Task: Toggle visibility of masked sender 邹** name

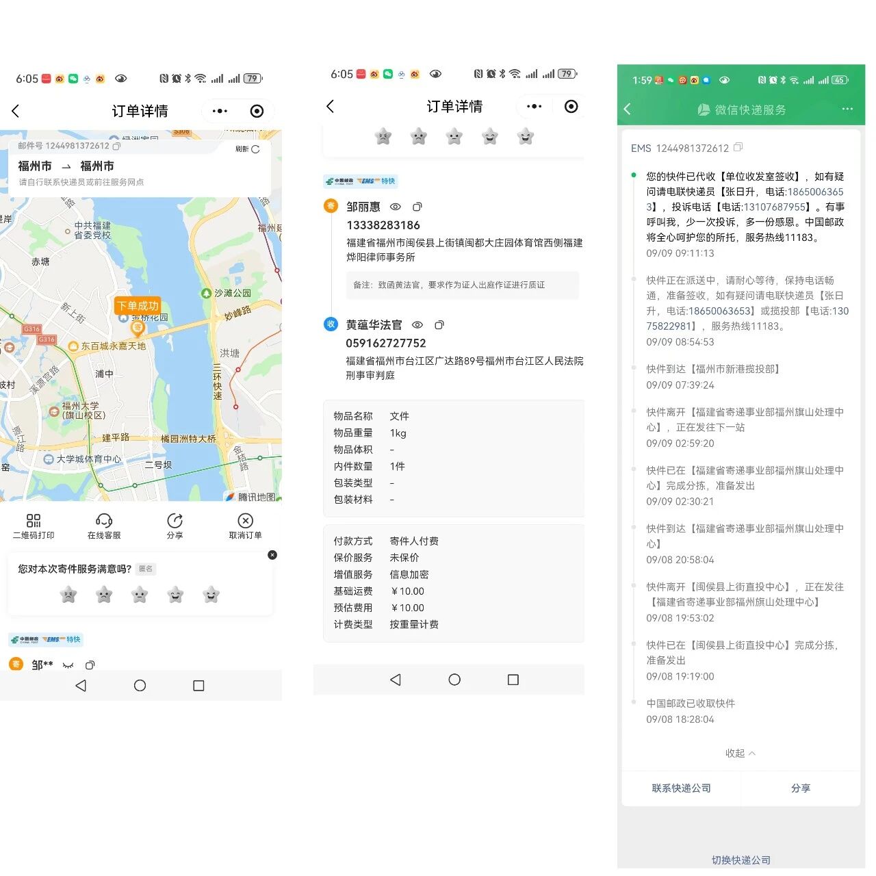Action: pos(68,665)
